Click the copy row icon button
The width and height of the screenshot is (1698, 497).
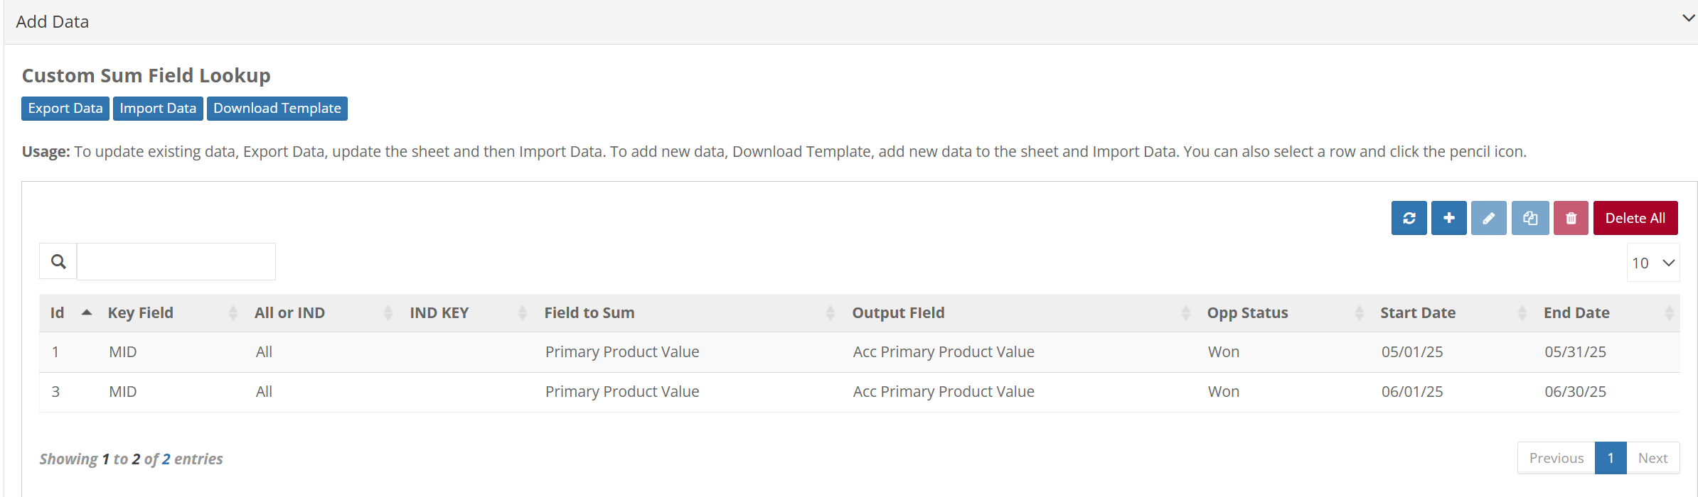1530,218
